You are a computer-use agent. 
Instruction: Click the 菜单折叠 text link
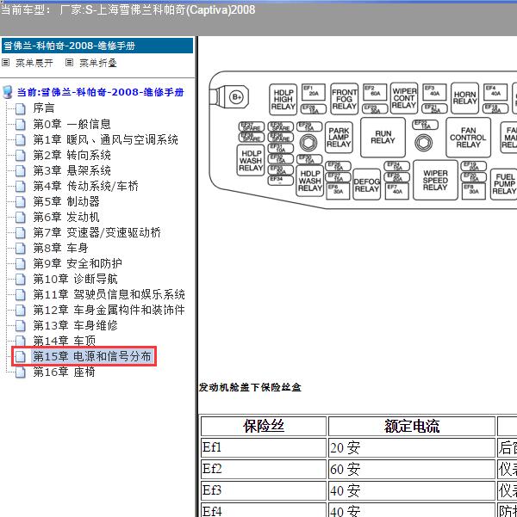click(98, 63)
